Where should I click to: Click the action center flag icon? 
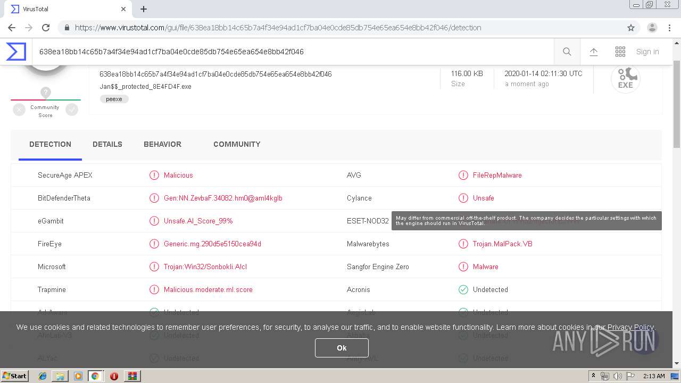click(x=630, y=376)
